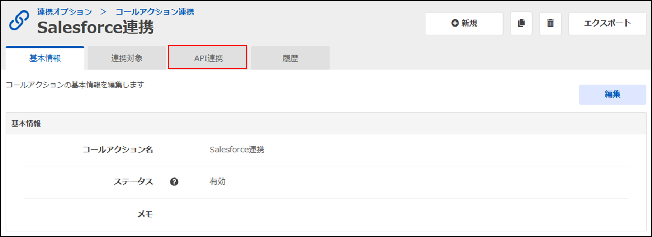Click the chain link icon beside the page title

pos(19,21)
